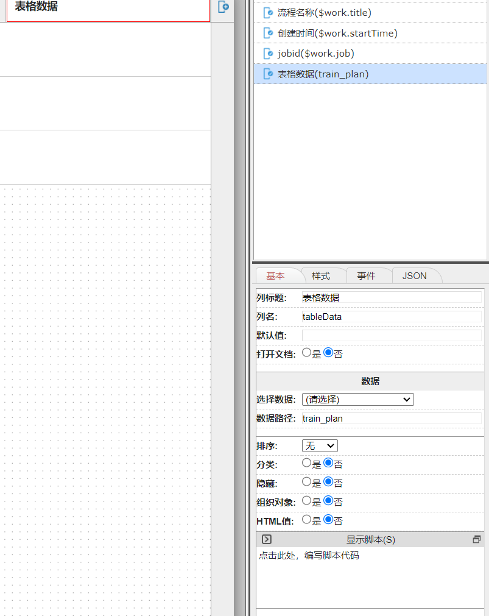This screenshot has width=489, height=616.
Task: Open the 事件 tab
Action: 366,276
